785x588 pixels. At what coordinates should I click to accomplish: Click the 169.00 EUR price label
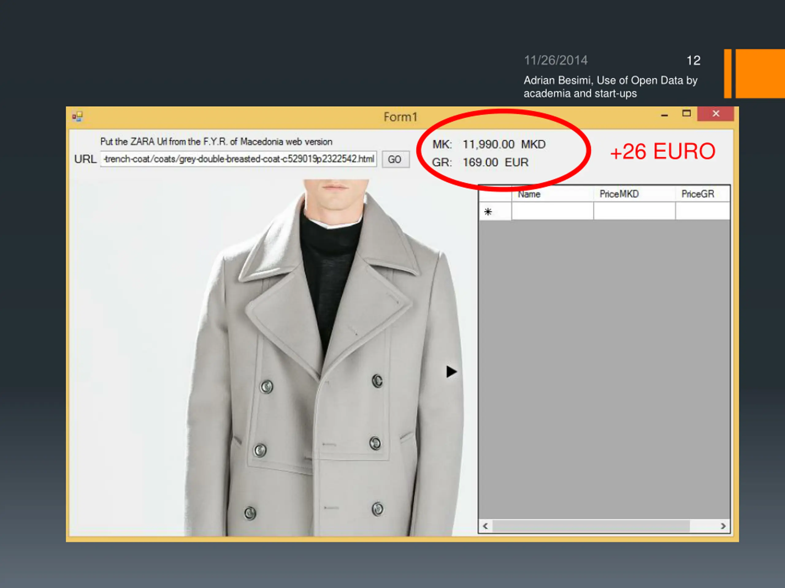pos(496,162)
